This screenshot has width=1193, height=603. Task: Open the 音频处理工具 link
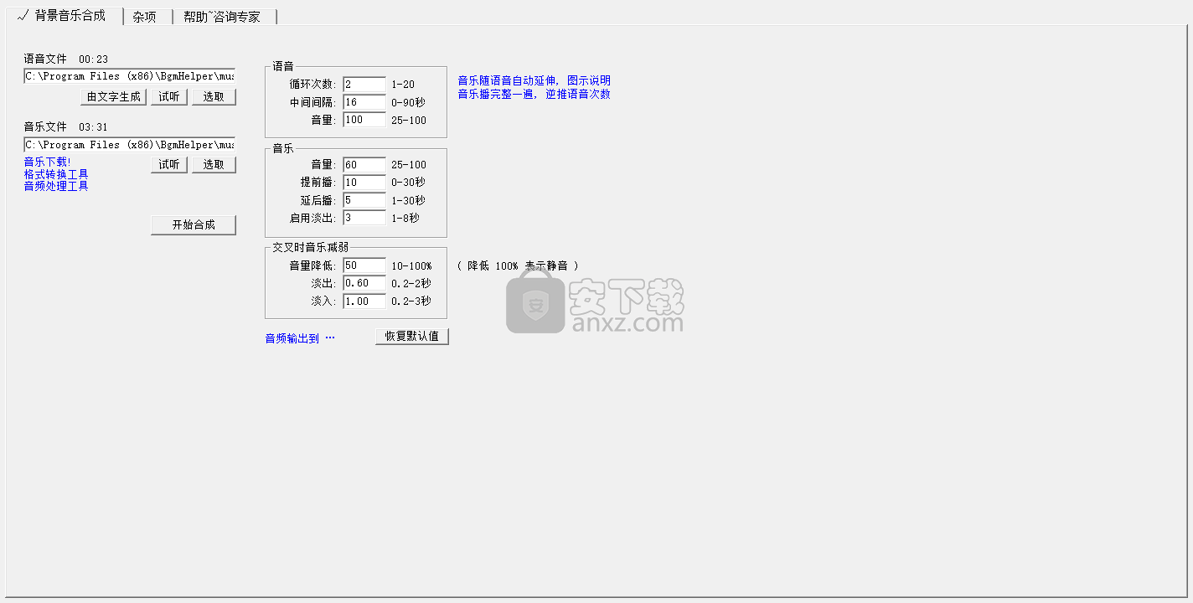point(56,186)
